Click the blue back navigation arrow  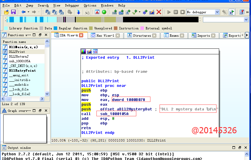[23, 12]
